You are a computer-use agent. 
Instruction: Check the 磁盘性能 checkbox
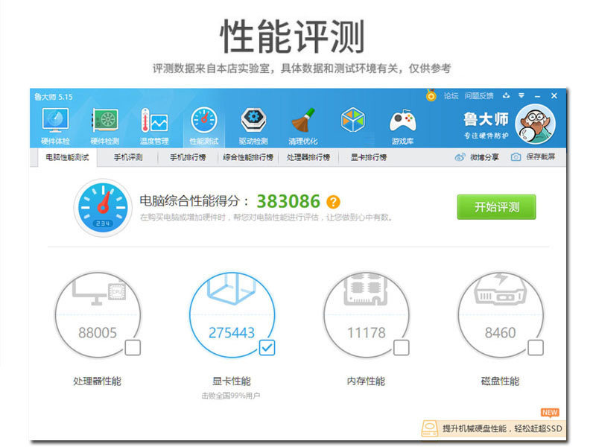pyautogui.click(x=535, y=347)
